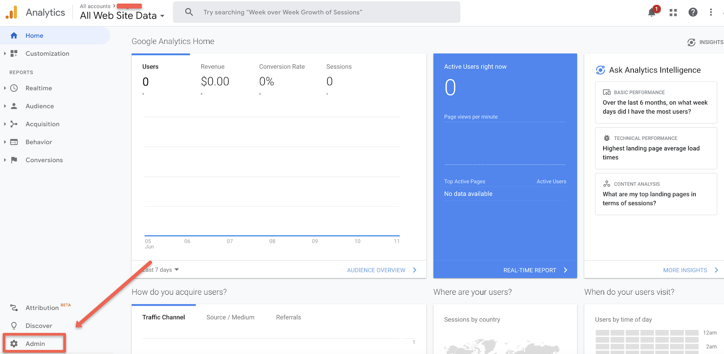Viewport: 724px width, 354px height.
Task: Click the Discover lightbulb icon
Action: coord(14,325)
